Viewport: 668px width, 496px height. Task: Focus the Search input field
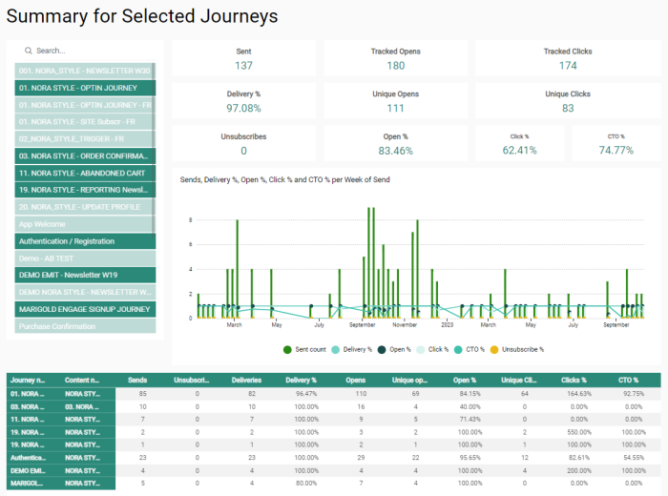(91, 51)
